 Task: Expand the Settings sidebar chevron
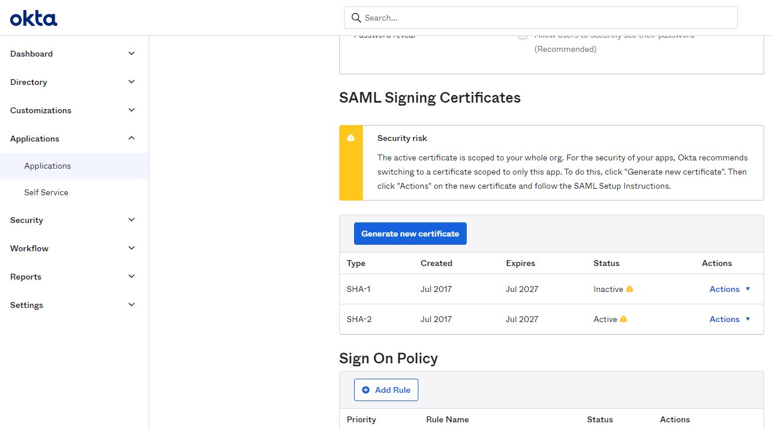pyautogui.click(x=132, y=305)
